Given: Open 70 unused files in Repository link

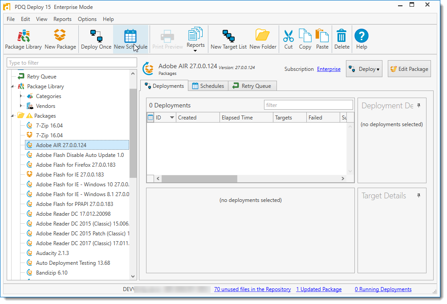Looking at the screenshot, I should coord(252,289).
